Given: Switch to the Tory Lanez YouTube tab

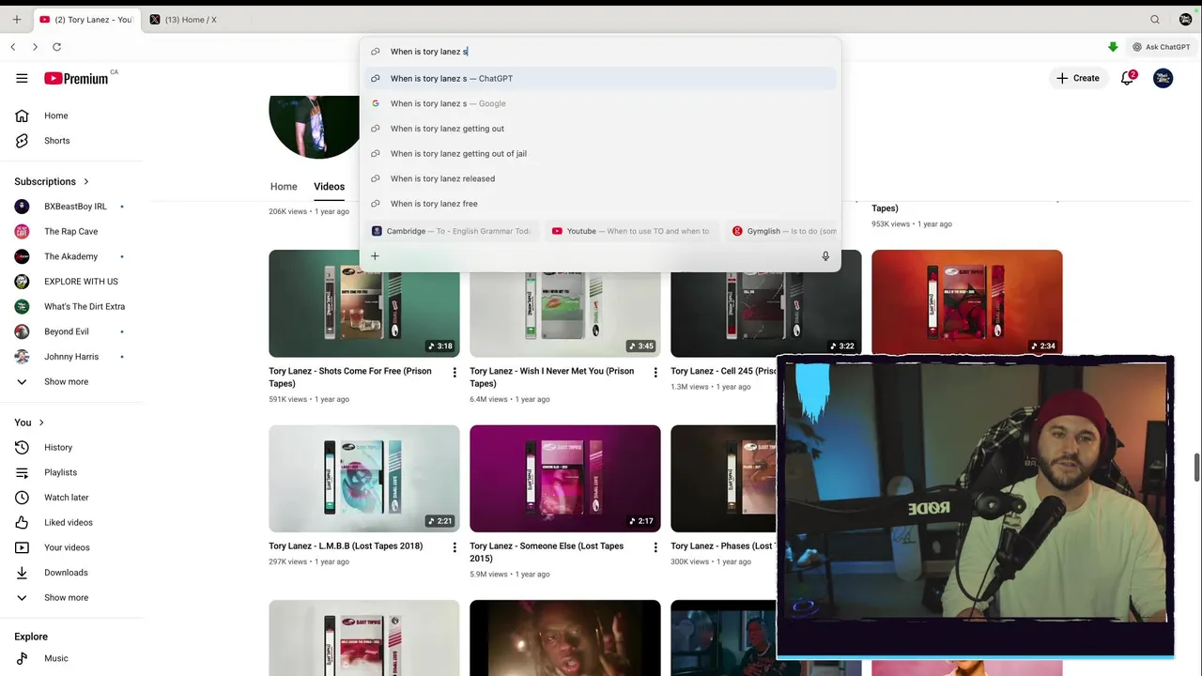Looking at the screenshot, I should (x=86, y=20).
